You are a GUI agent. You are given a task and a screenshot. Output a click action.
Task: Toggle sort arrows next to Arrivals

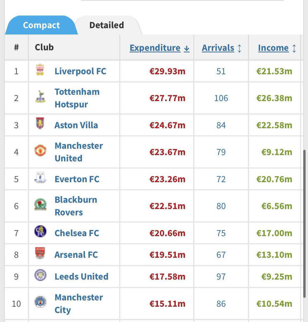coord(240,49)
